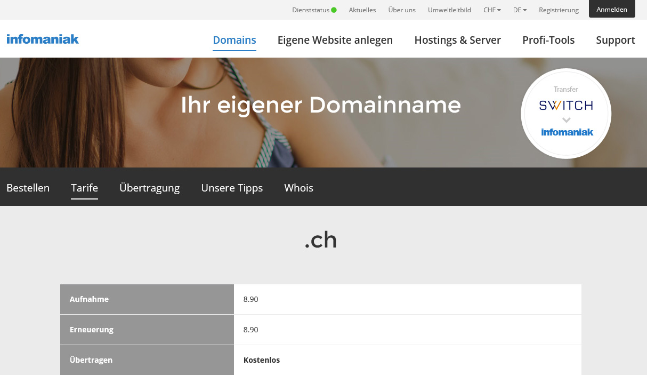Click the Dienststatus link text
The width and height of the screenshot is (647, 375).
click(311, 10)
